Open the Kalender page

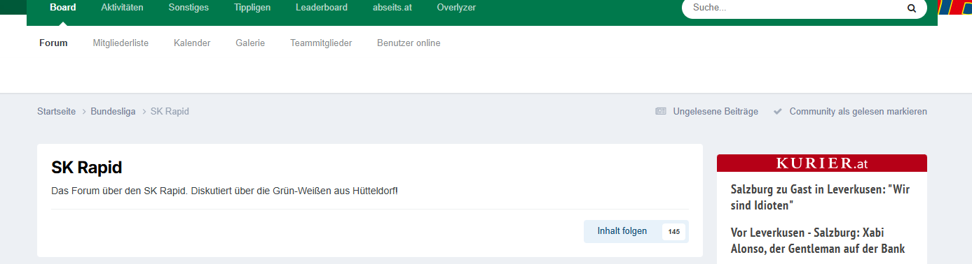click(192, 43)
